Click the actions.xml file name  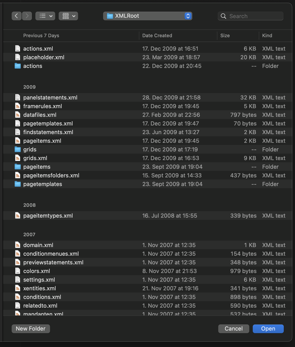[x=38, y=49]
